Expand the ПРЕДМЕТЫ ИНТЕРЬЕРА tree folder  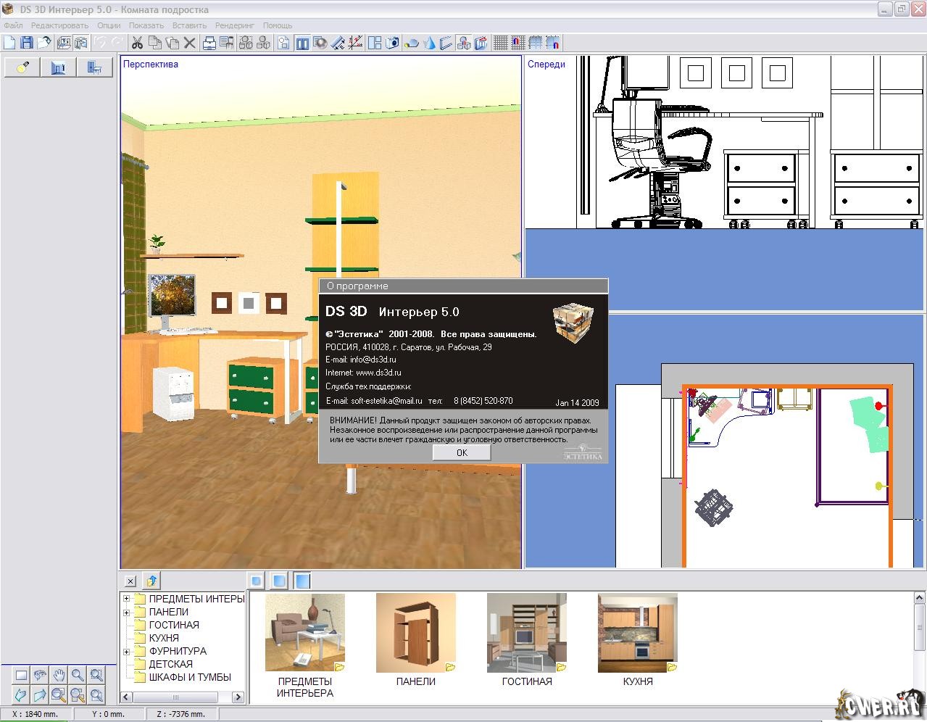pyautogui.click(x=127, y=599)
